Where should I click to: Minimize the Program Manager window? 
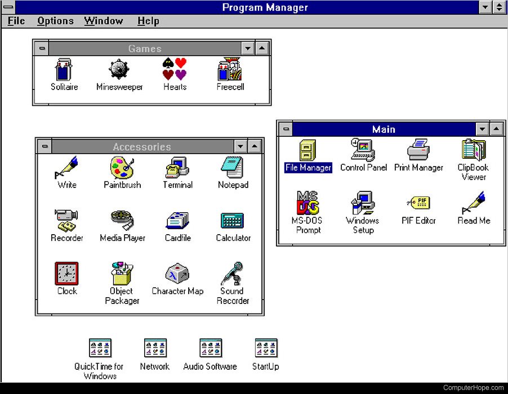click(485, 7)
